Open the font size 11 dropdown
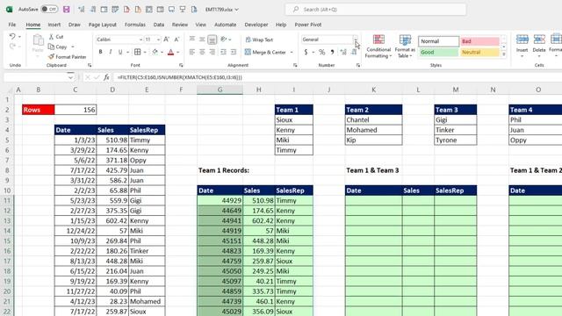 point(158,39)
